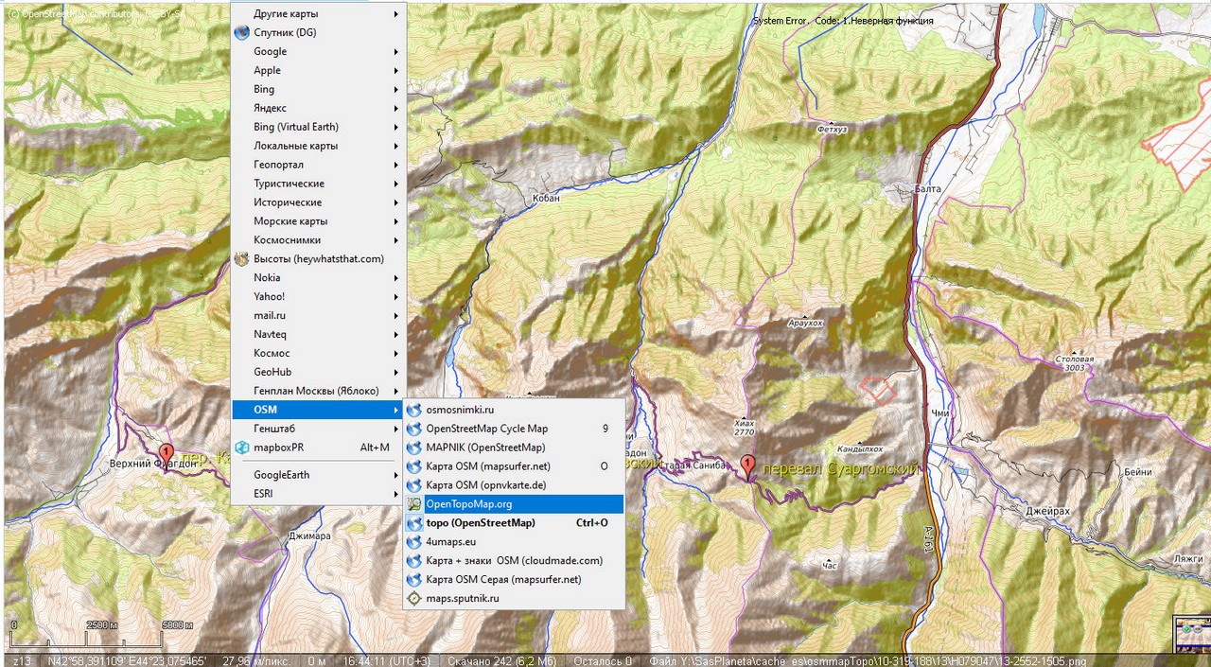Select the bold topo (OpenStreetMap) entry
The width and height of the screenshot is (1211, 667).
click(x=480, y=522)
